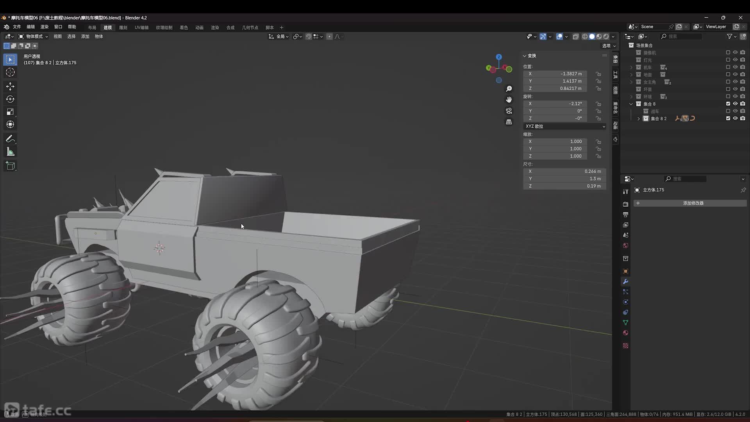The height and width of the screenshot is (422, 750).
Task: Open the 编辑 menu
Action: pyautogui.click(x=30, y=27)
